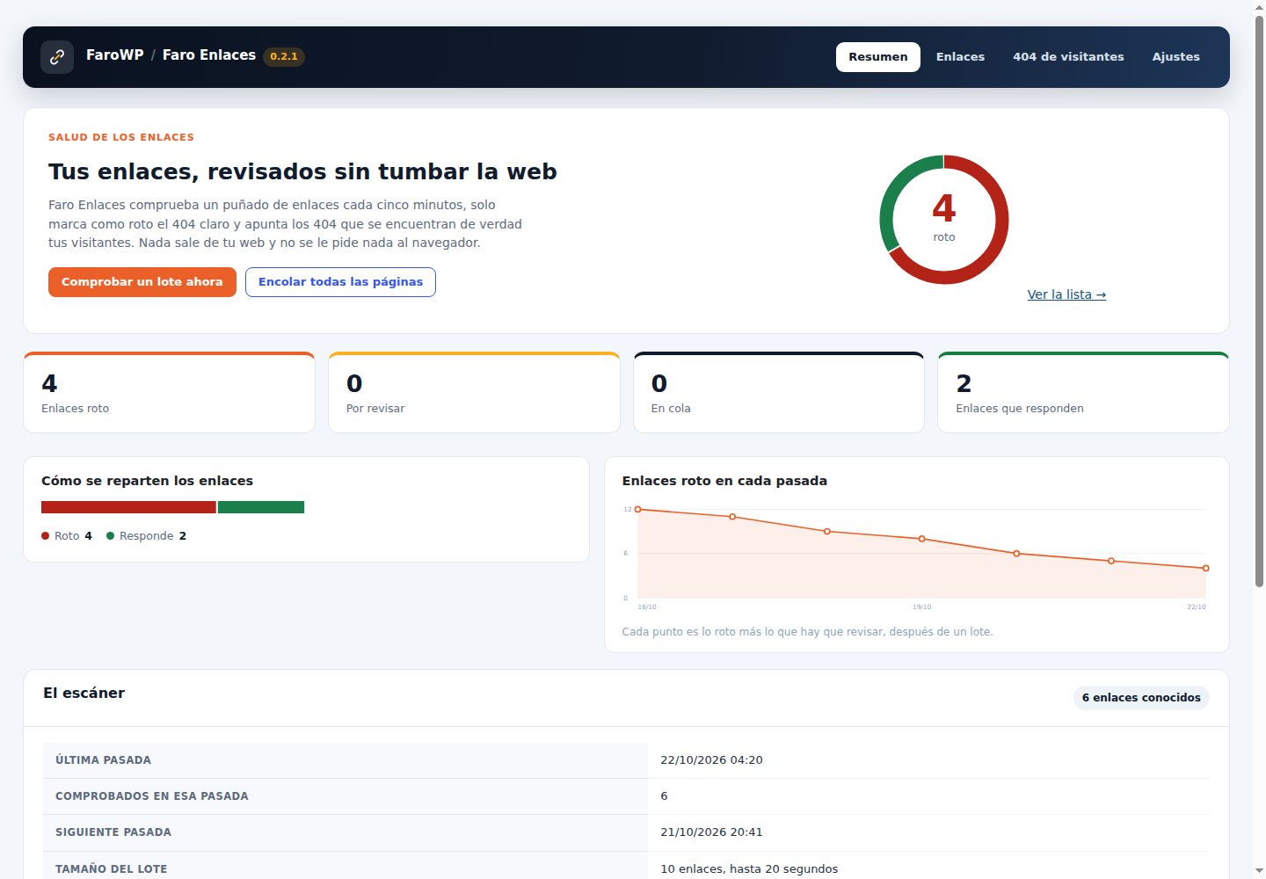Viewport: 1266px width, 879px height.
Task: Click the donut chart showing 4 roto
Action: coord(944,220)
